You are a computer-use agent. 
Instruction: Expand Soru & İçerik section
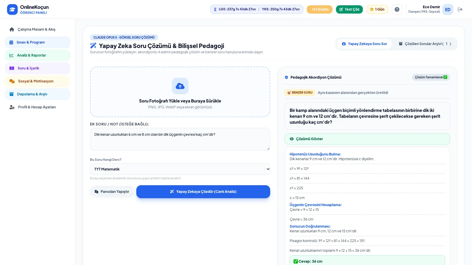[x=37, y=68]
